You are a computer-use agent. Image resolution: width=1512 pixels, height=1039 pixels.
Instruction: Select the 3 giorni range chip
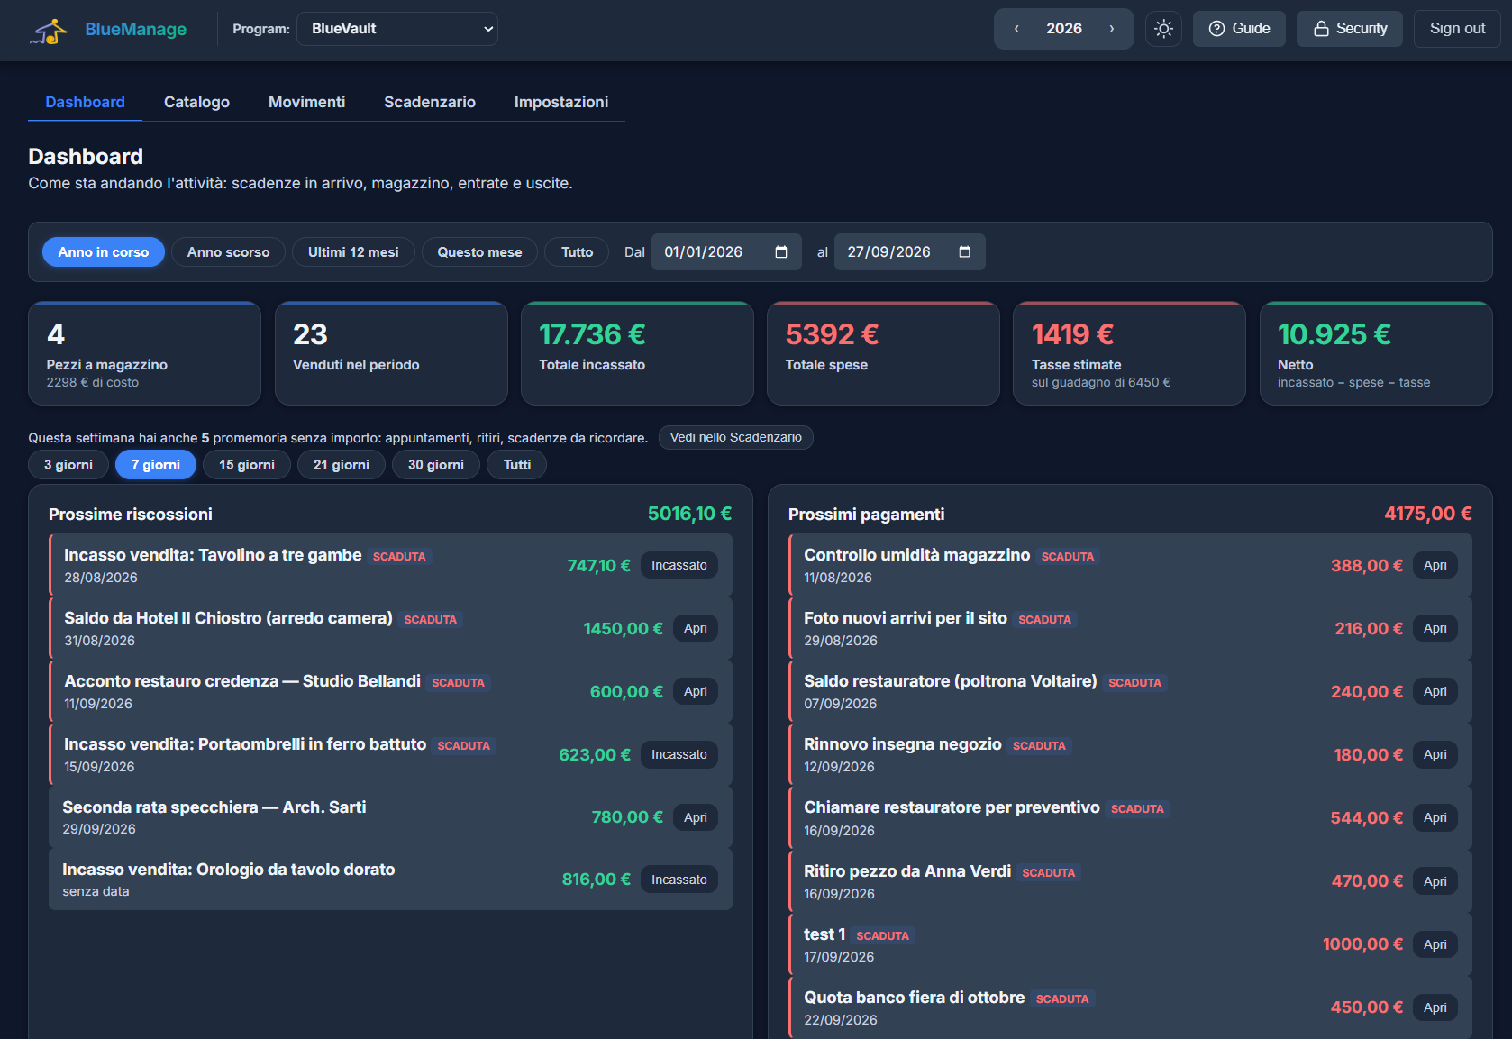point(68,465)
